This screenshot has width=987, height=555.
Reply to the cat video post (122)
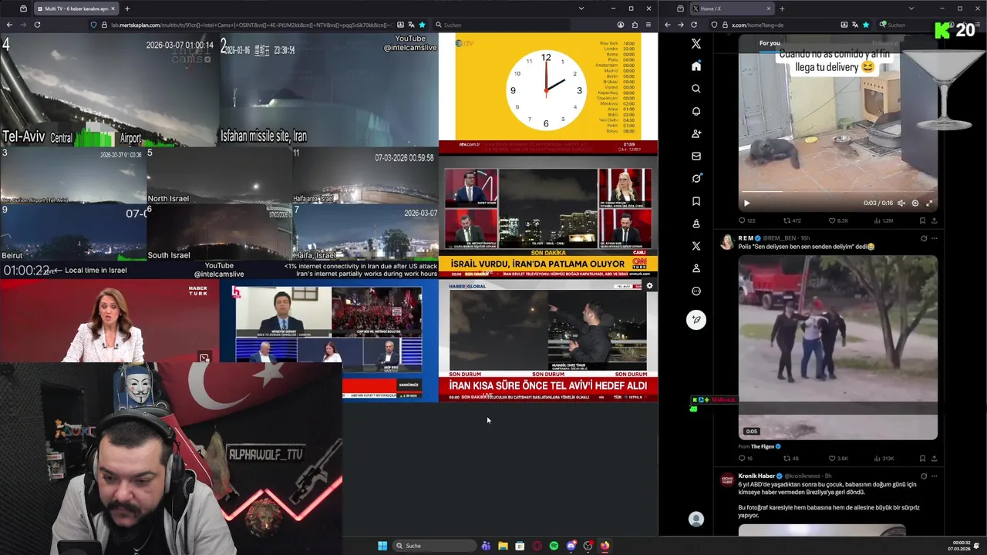(746, 220)
